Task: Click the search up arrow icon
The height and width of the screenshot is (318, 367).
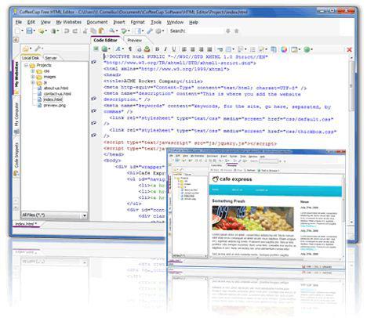Action: pos(237,31)
